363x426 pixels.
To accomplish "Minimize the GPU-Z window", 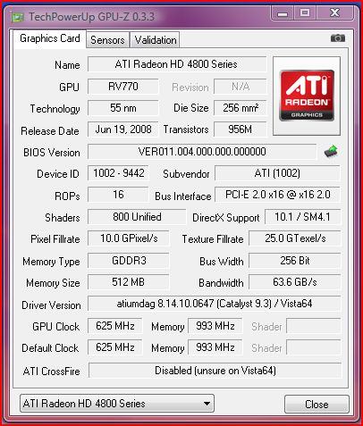I will [x=283, y=13].
